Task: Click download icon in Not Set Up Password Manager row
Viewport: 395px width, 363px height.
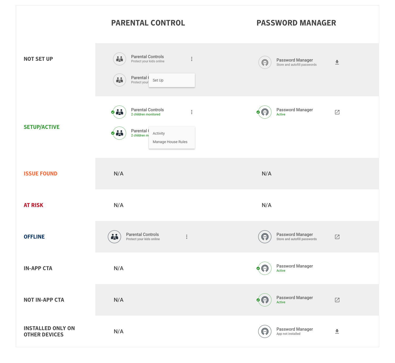Action: tap(337, 62)
